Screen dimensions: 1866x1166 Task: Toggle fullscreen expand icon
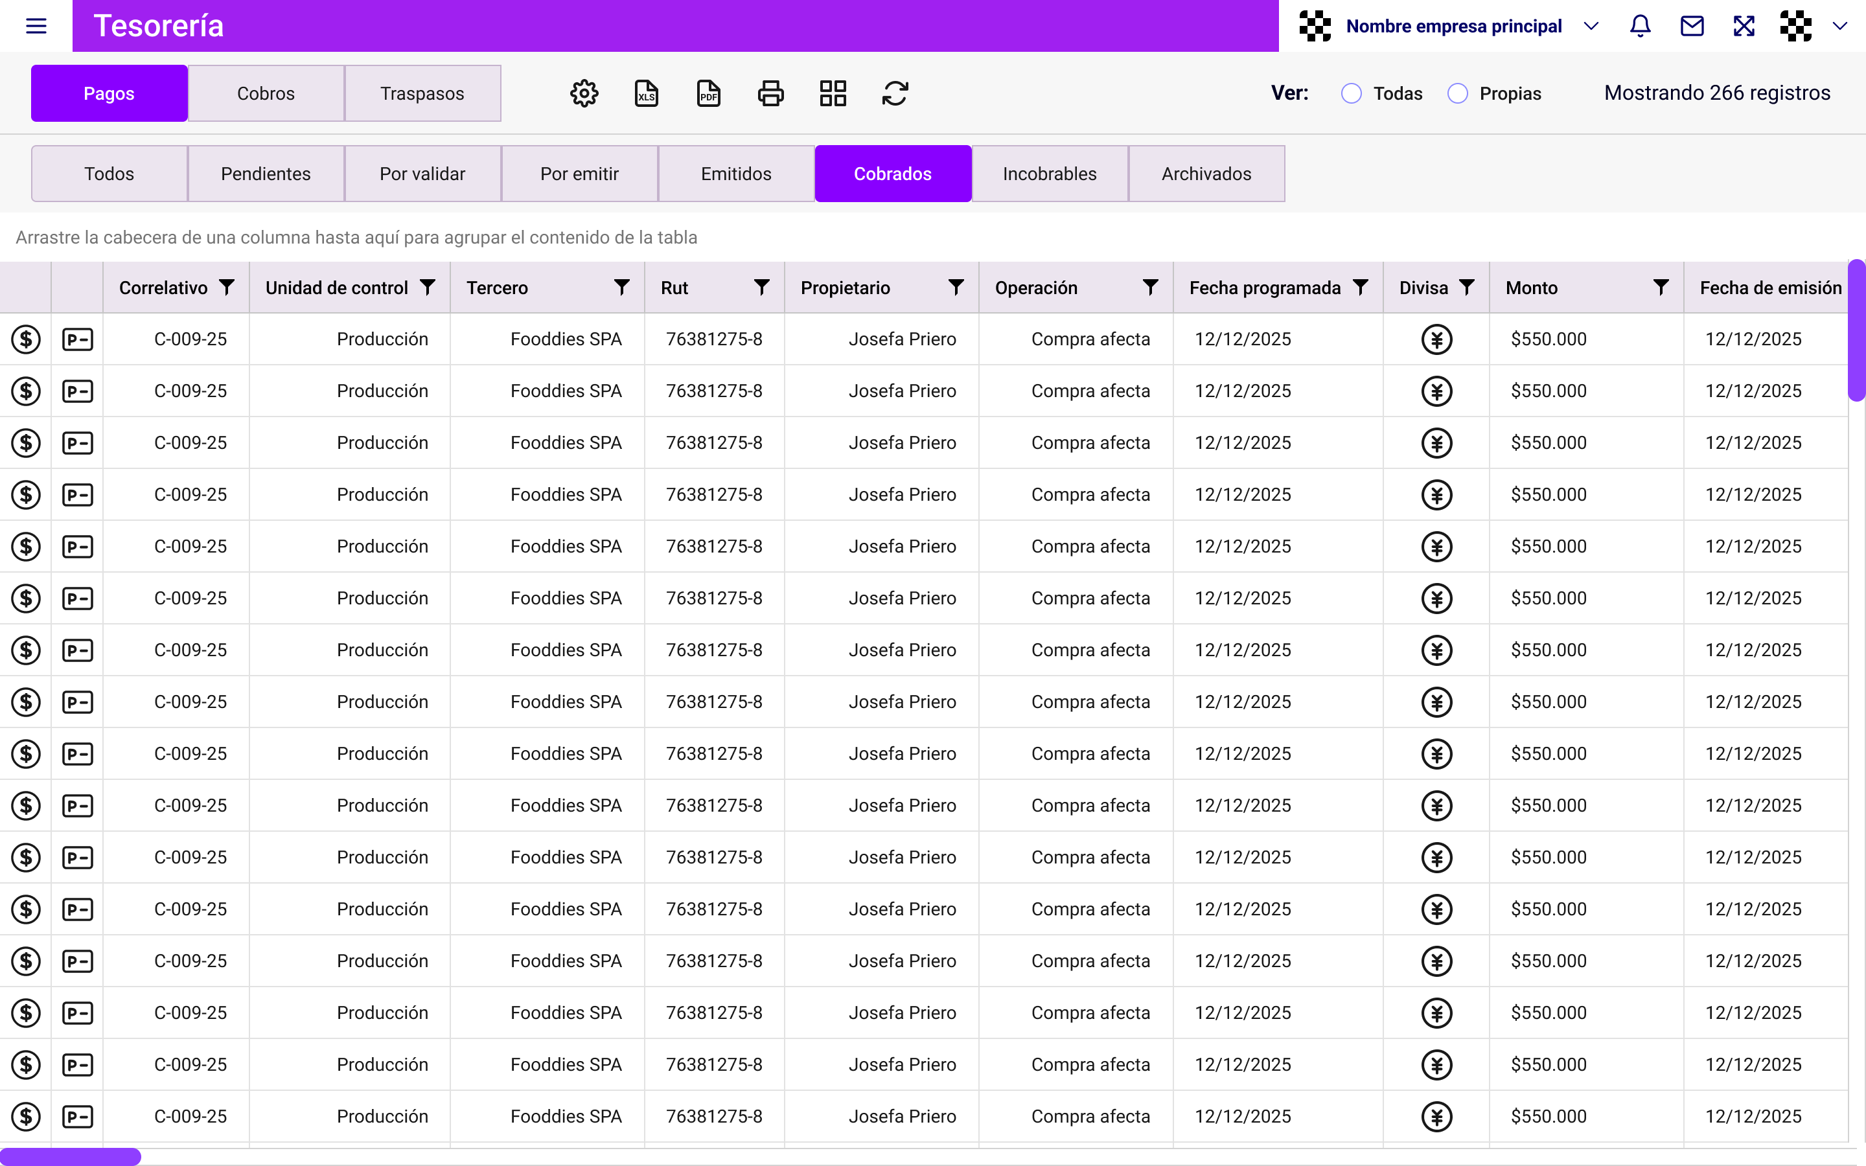pos(1744,26)
